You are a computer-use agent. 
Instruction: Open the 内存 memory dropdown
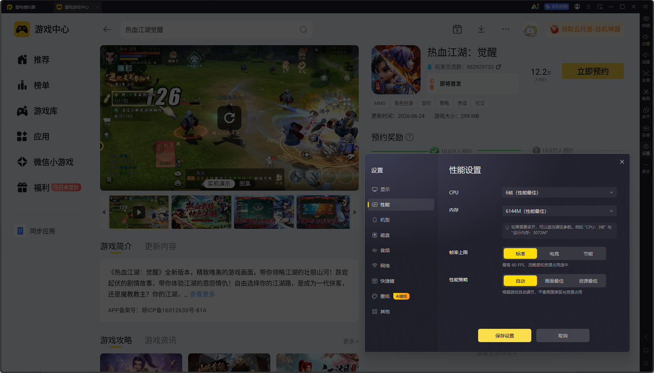click(x=559, y=211)
